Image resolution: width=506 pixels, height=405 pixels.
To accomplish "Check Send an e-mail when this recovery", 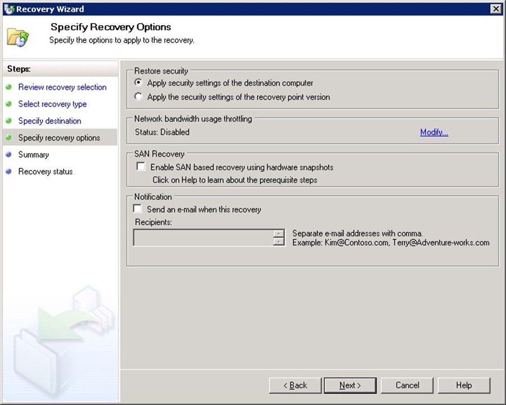I will click(138, 209).
